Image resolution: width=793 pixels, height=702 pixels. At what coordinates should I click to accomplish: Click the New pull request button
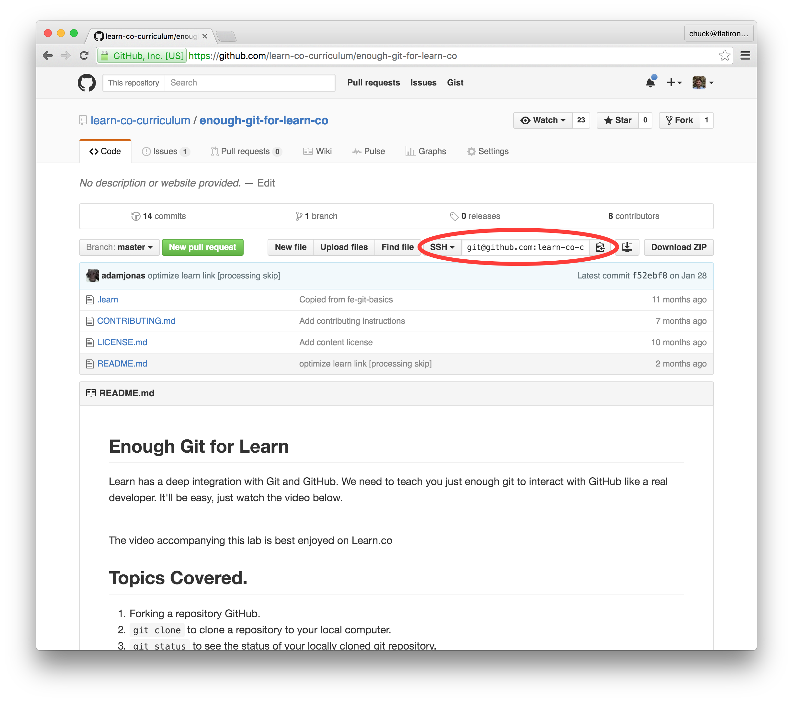(x=202, y=247)
